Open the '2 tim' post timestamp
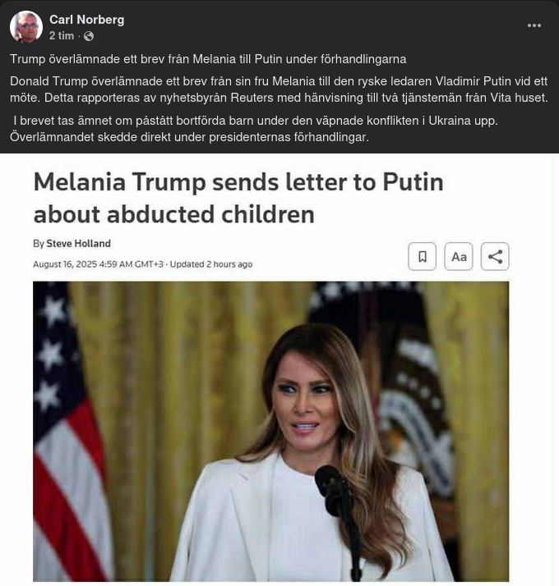This screenshot has width=559, height=586. pyautogui.click(x=62, y=36)
